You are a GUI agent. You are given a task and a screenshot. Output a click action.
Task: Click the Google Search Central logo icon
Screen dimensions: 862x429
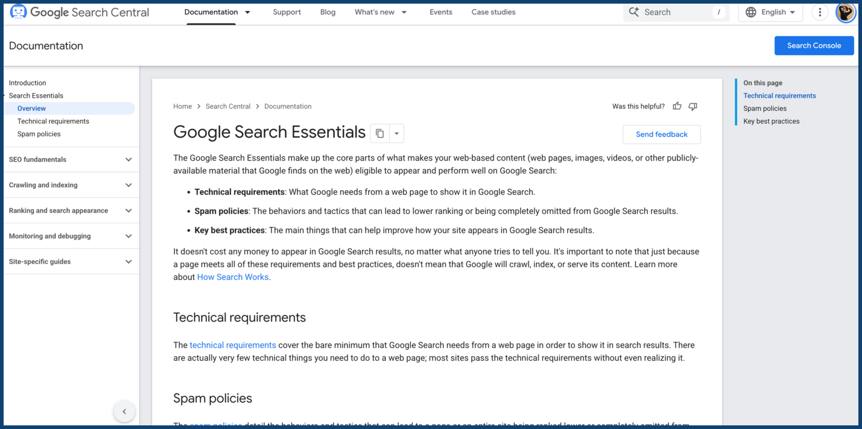18,12
